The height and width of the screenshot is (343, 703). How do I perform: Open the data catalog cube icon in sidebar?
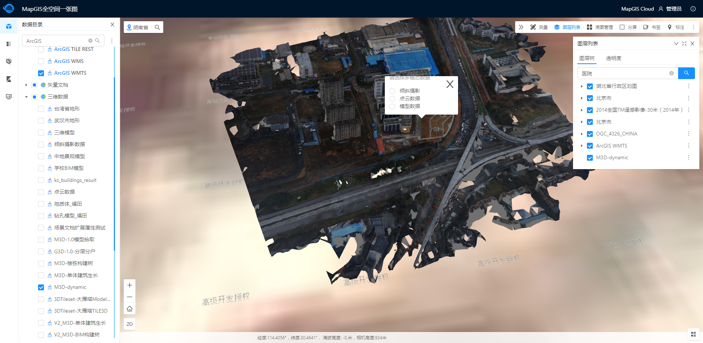pyautogui.click(x=9, y=26)
